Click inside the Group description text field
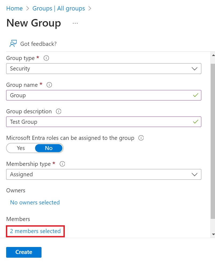Viewport: 215px width, 266px height. (99, 122)
